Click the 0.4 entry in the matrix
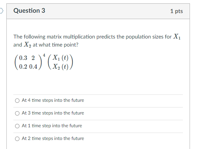 33,67
